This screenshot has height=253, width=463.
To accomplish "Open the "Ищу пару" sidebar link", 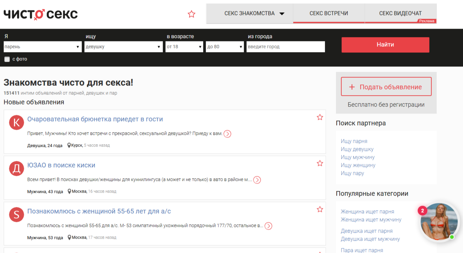I will tap(352, 173).
